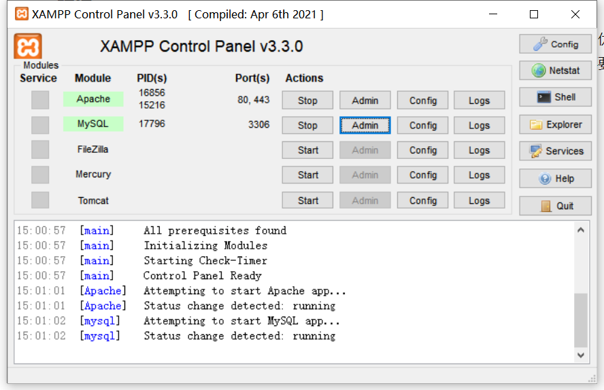The image size is (604, 390).
Task: Click Apache PID 15216
Action: (152, 105)
